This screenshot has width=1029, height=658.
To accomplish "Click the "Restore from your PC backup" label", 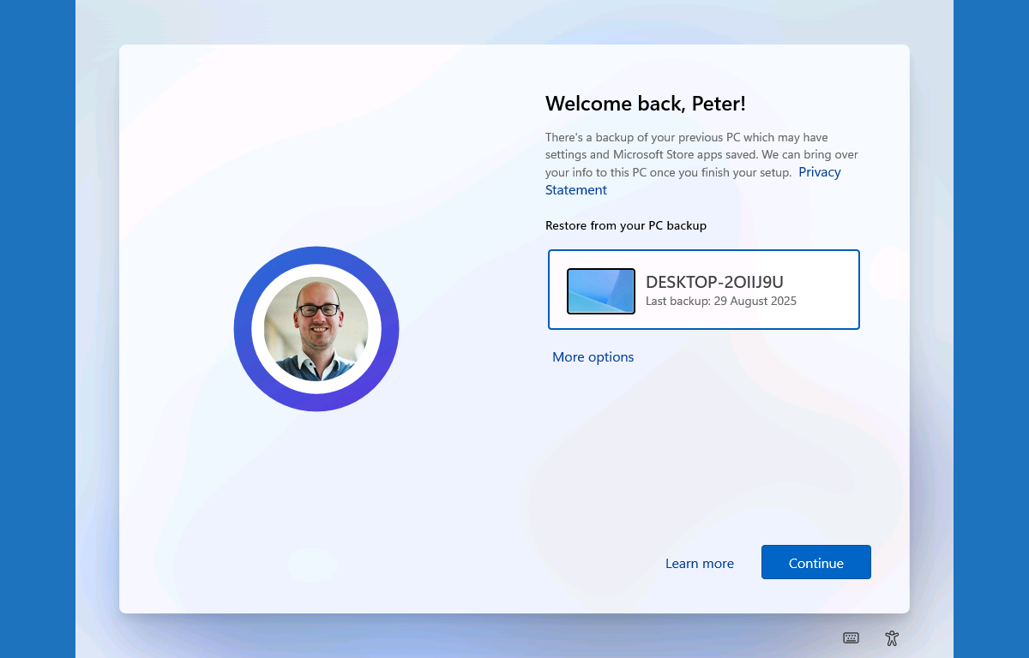I will 625,226.
